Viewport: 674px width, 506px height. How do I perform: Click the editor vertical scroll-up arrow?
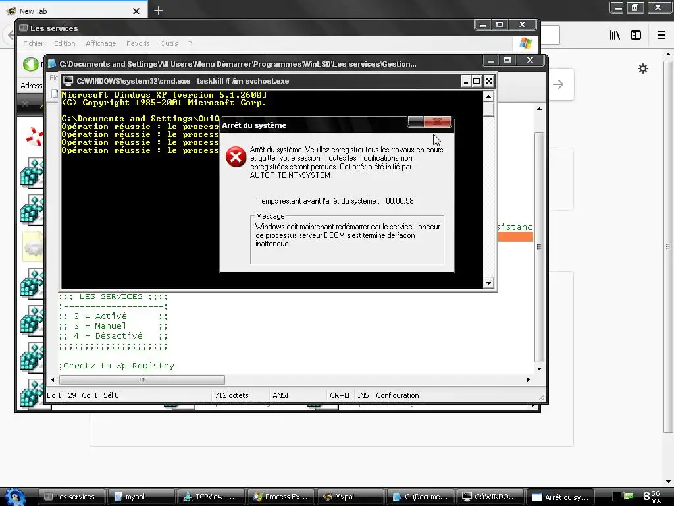(539, 109)
